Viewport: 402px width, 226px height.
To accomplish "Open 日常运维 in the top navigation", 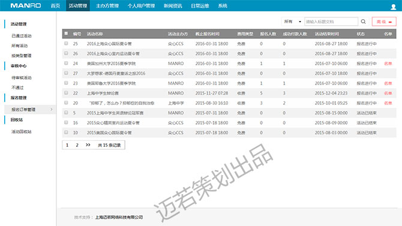I will tap(200, 5).
